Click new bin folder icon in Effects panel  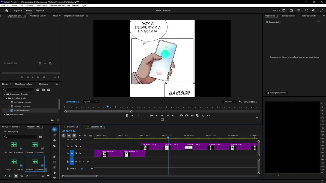(x=52, y=120)
